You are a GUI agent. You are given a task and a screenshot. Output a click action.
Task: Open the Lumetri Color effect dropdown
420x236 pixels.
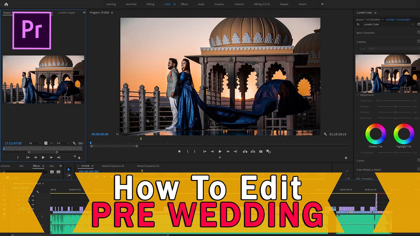(x=388, y=24)
